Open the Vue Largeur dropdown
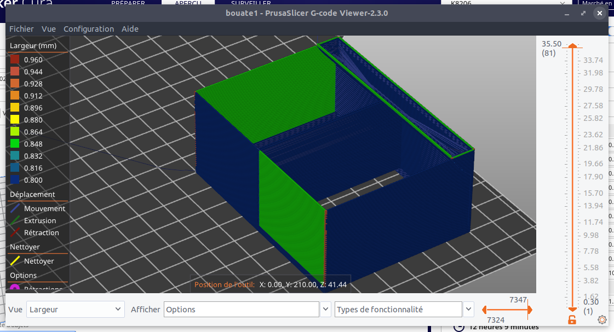Screen dimensions: 614x332 click(x=75, y=310)
